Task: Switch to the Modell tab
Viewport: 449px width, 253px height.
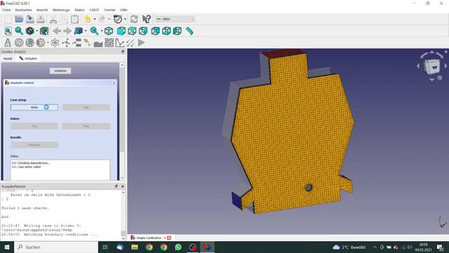Action: [8, 58]
